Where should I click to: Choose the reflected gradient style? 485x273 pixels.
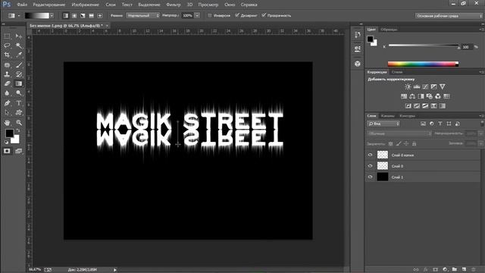tap(91, 15)
